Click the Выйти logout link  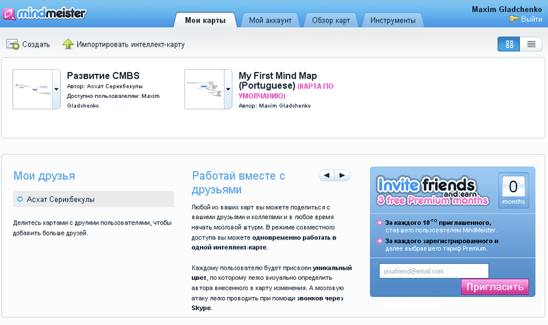click(x=532, y=19)
